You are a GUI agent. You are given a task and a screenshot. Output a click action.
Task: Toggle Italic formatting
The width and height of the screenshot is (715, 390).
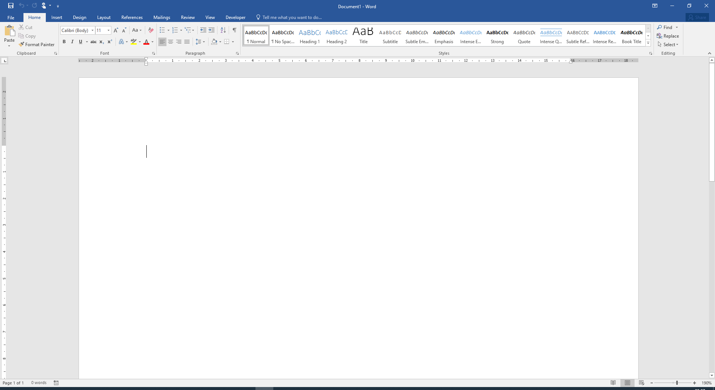(x=72, y=42)
